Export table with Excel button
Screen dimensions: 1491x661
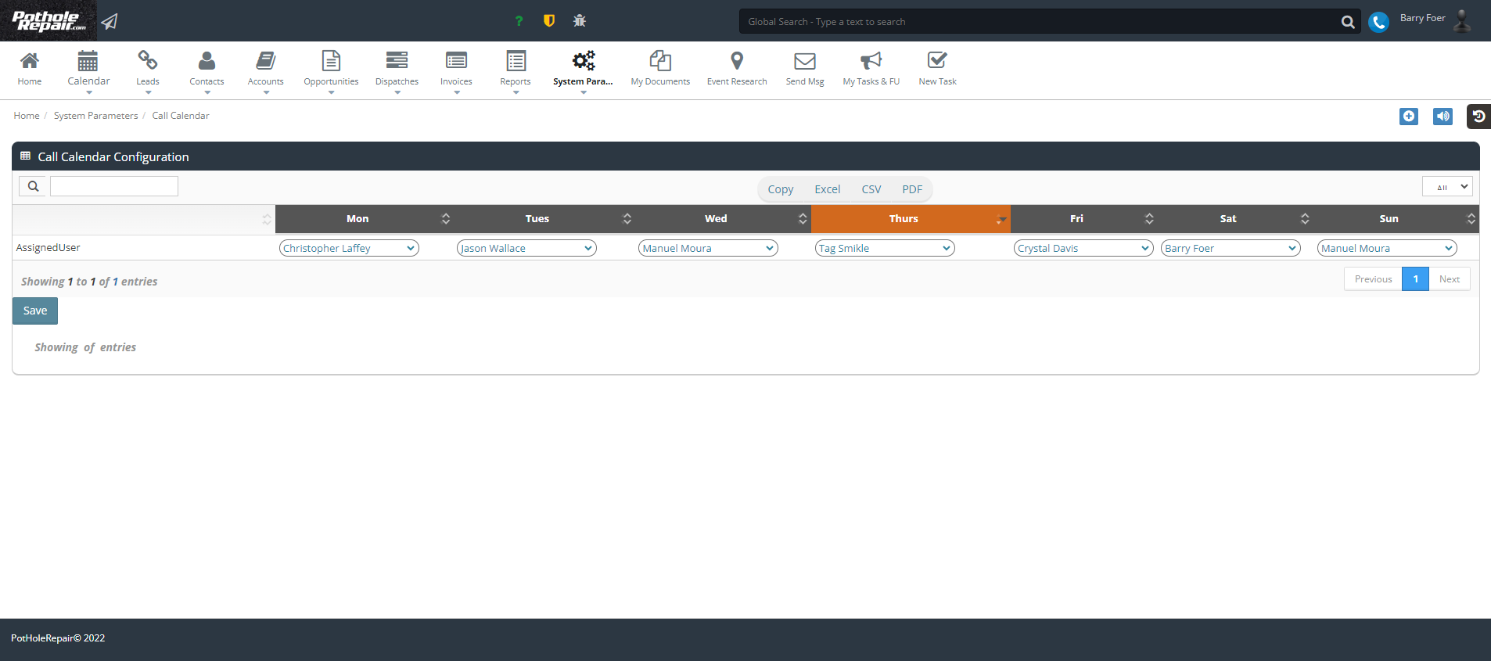coord(827,189)
